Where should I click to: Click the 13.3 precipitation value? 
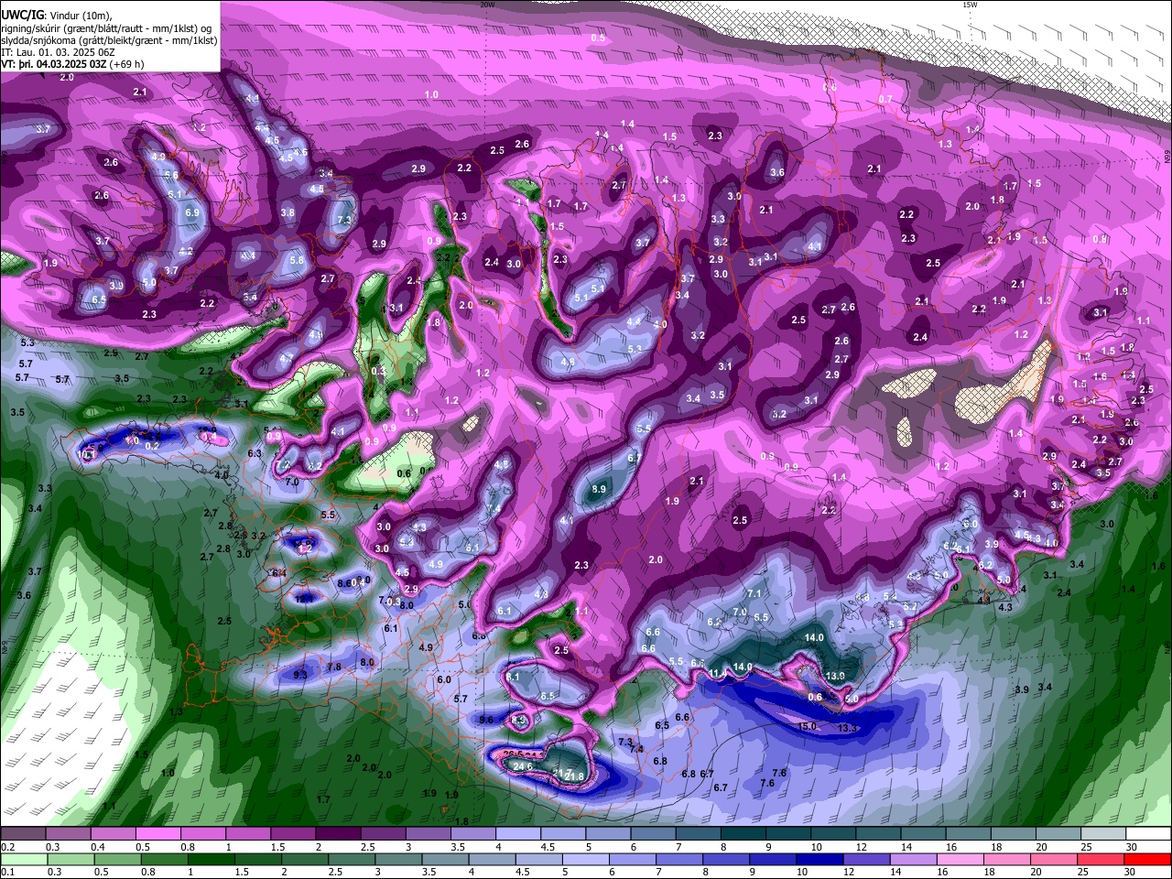[847, 728]
